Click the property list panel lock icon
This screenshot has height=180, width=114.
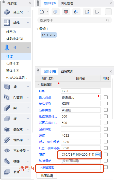pyautogui.click(x=38, y=70)
